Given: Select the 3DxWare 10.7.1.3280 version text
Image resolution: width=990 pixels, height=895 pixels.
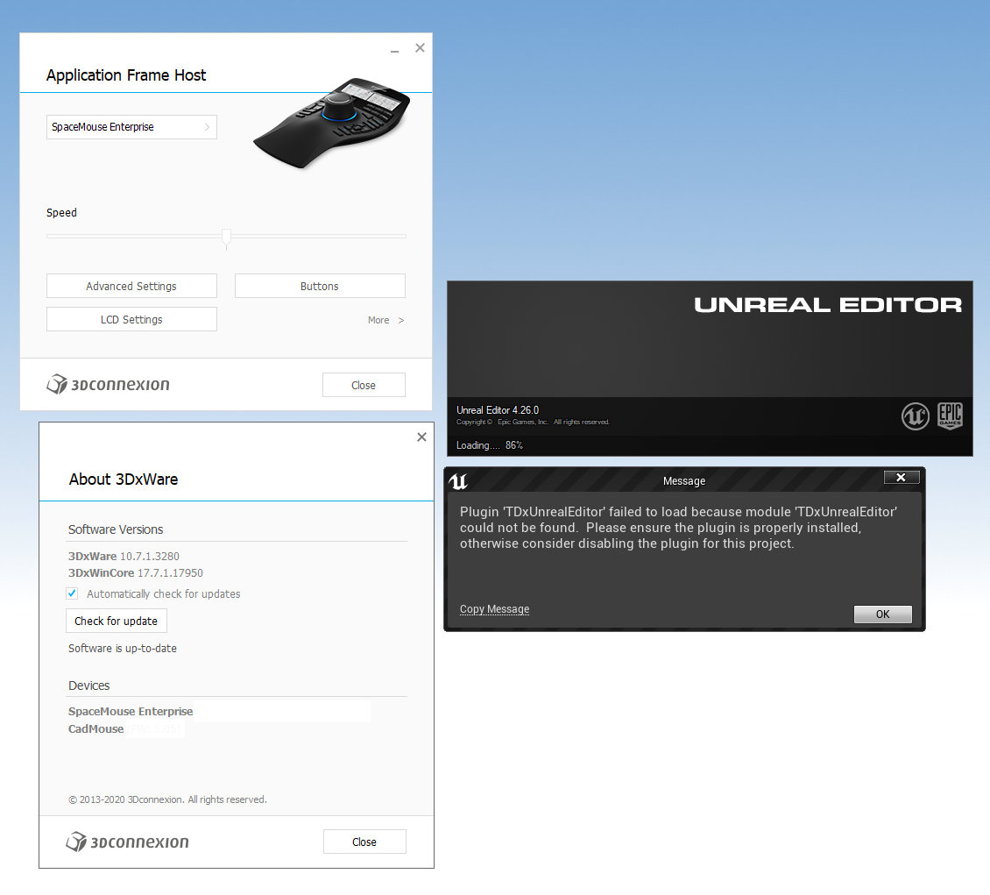Looking at the screenshot, I should point(124,557).
